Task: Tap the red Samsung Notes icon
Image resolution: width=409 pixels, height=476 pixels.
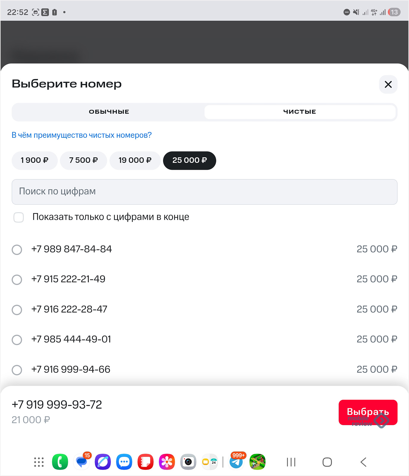Action: tap(145, 462)
